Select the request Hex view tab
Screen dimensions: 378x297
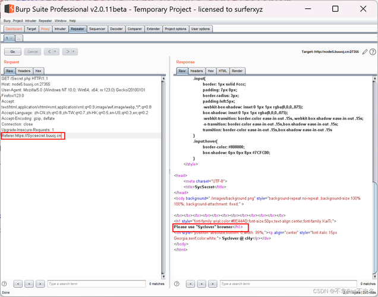38,71
